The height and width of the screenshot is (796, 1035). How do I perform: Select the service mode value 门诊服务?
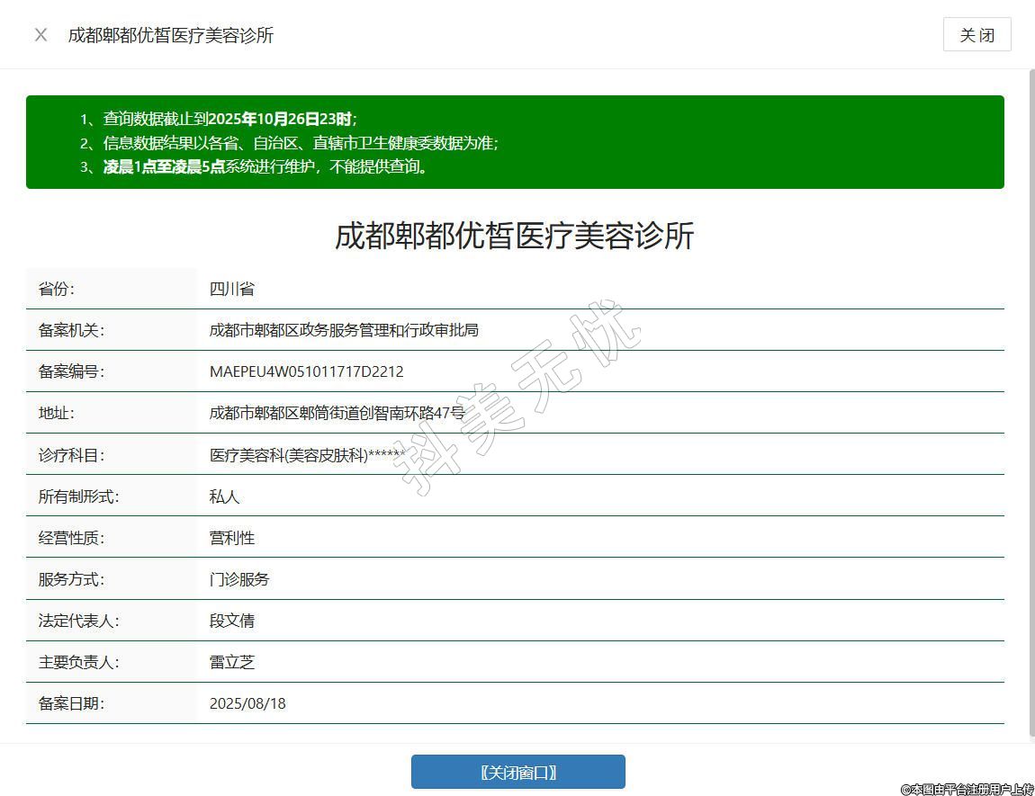(x=239, y=579)
